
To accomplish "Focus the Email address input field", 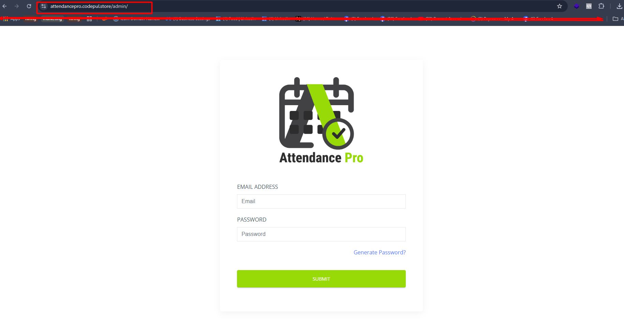I will tap(321, 201).
